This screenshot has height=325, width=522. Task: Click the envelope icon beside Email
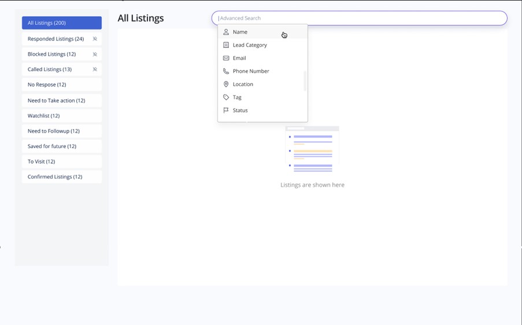tap(226, 58)
